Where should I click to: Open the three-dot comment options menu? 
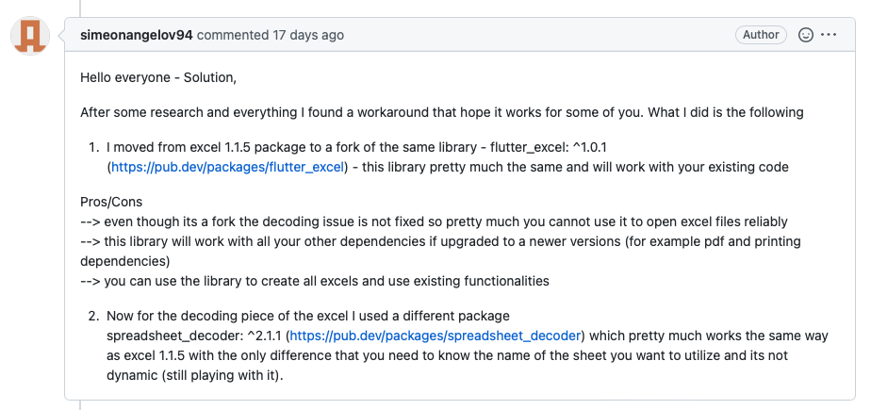click(x=829, y=35)
